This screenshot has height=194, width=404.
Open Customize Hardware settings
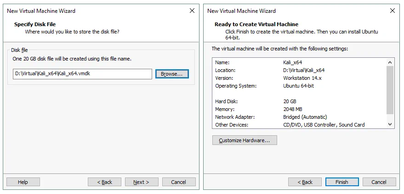pos(245,140)
